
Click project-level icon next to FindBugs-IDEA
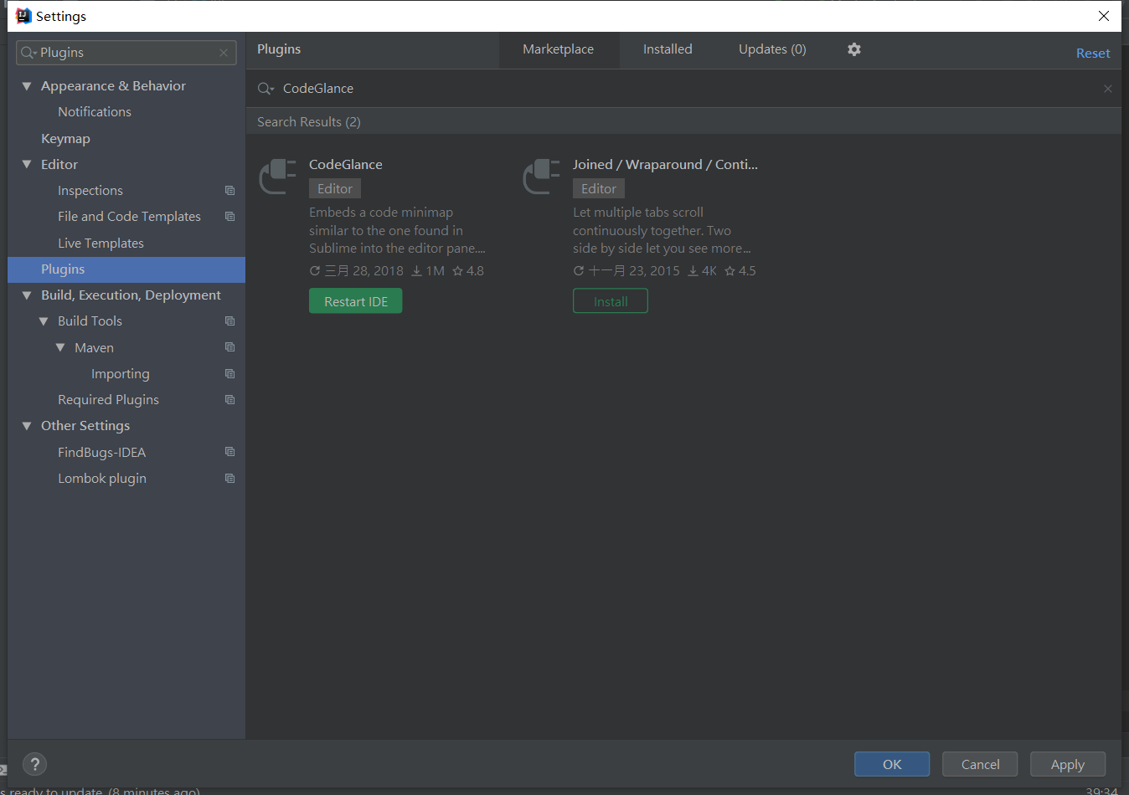click(229, 452)
